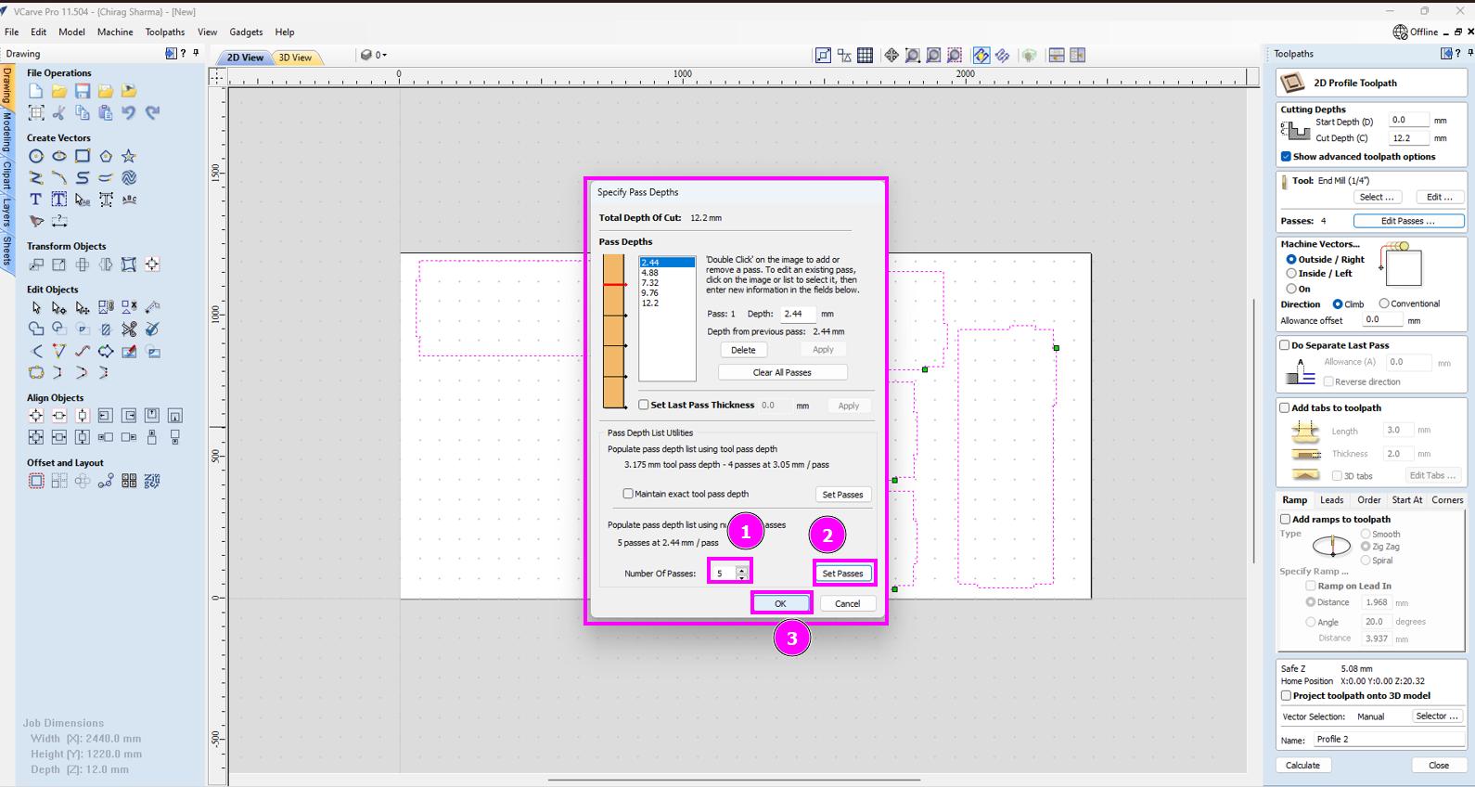Select the Draw Circle tool

coord(36,156)
